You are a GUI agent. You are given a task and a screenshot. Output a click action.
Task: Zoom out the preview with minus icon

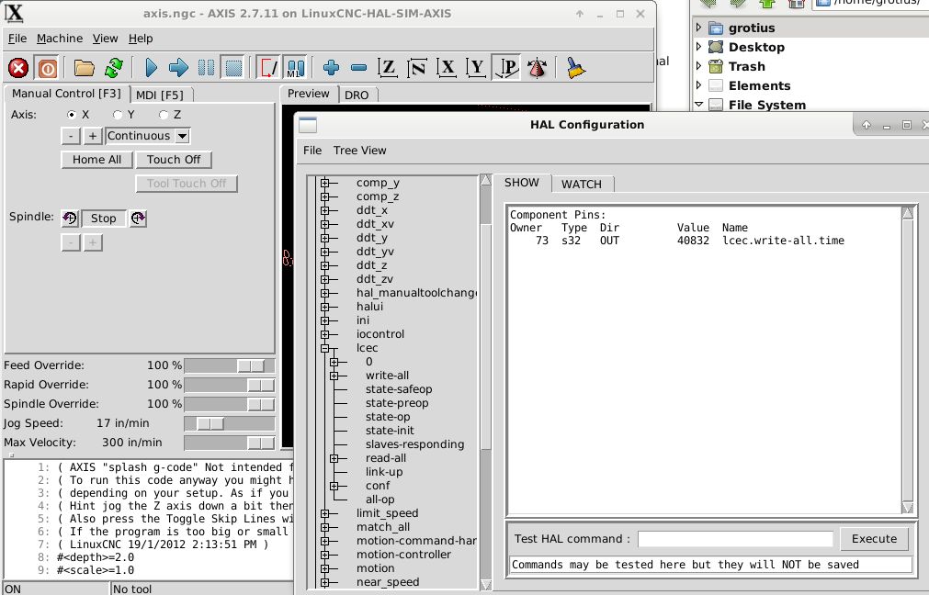coord(359,68)
